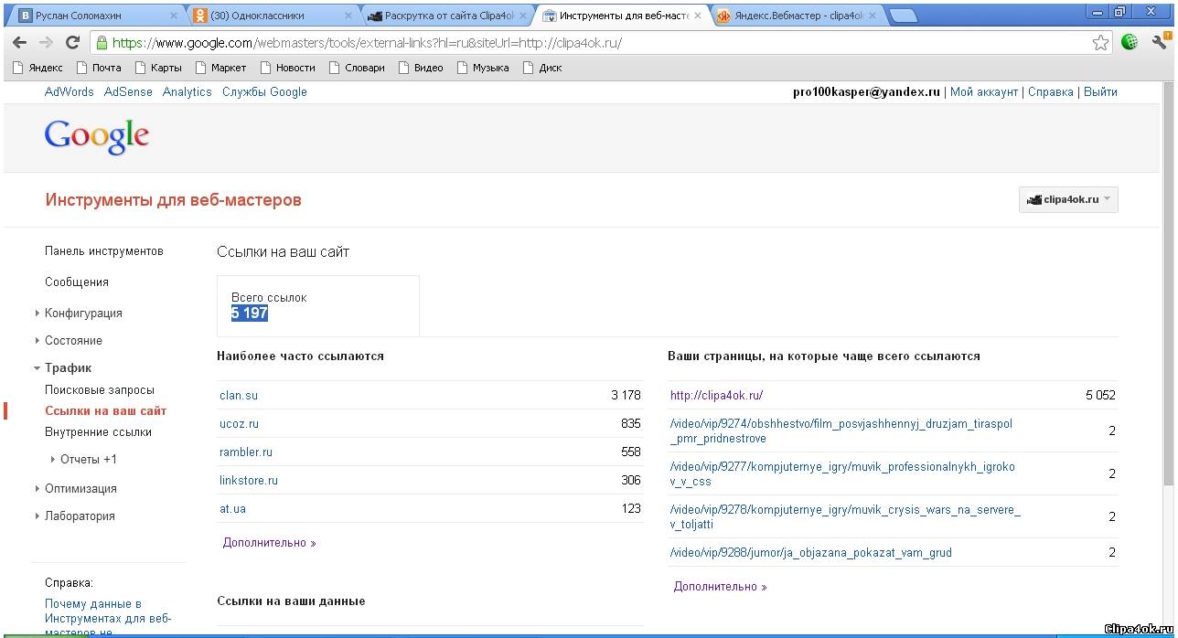Click Дополнительно under most frequent linkers
Viewport: 1178px width, 638px height.
click(269, 542)
